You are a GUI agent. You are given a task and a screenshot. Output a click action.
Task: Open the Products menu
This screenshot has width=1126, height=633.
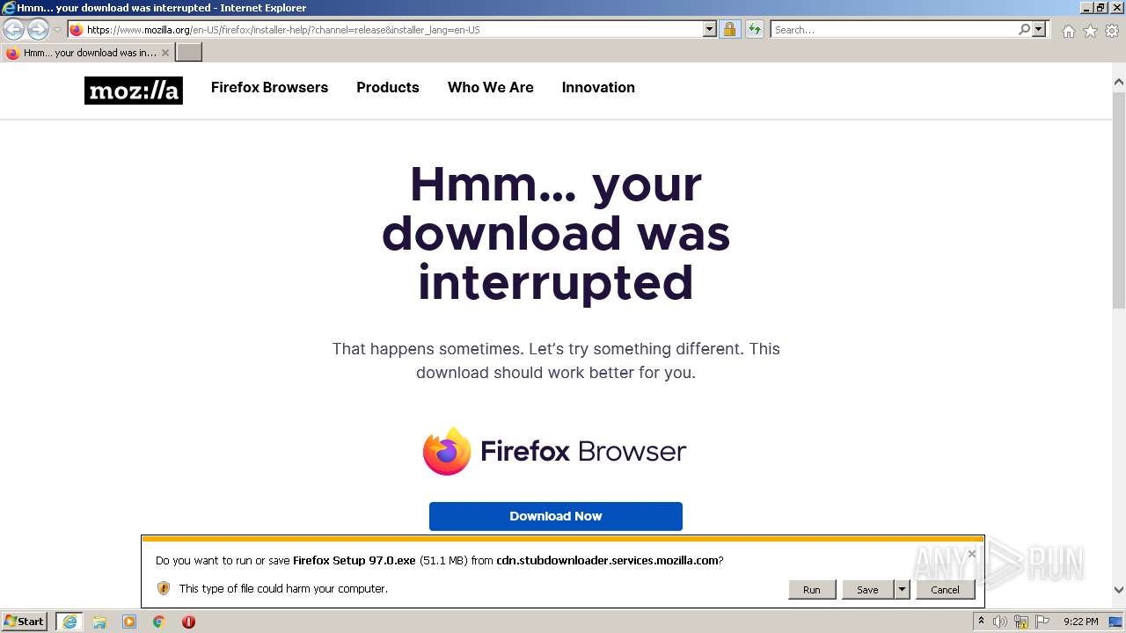click(x=388, y=87)
